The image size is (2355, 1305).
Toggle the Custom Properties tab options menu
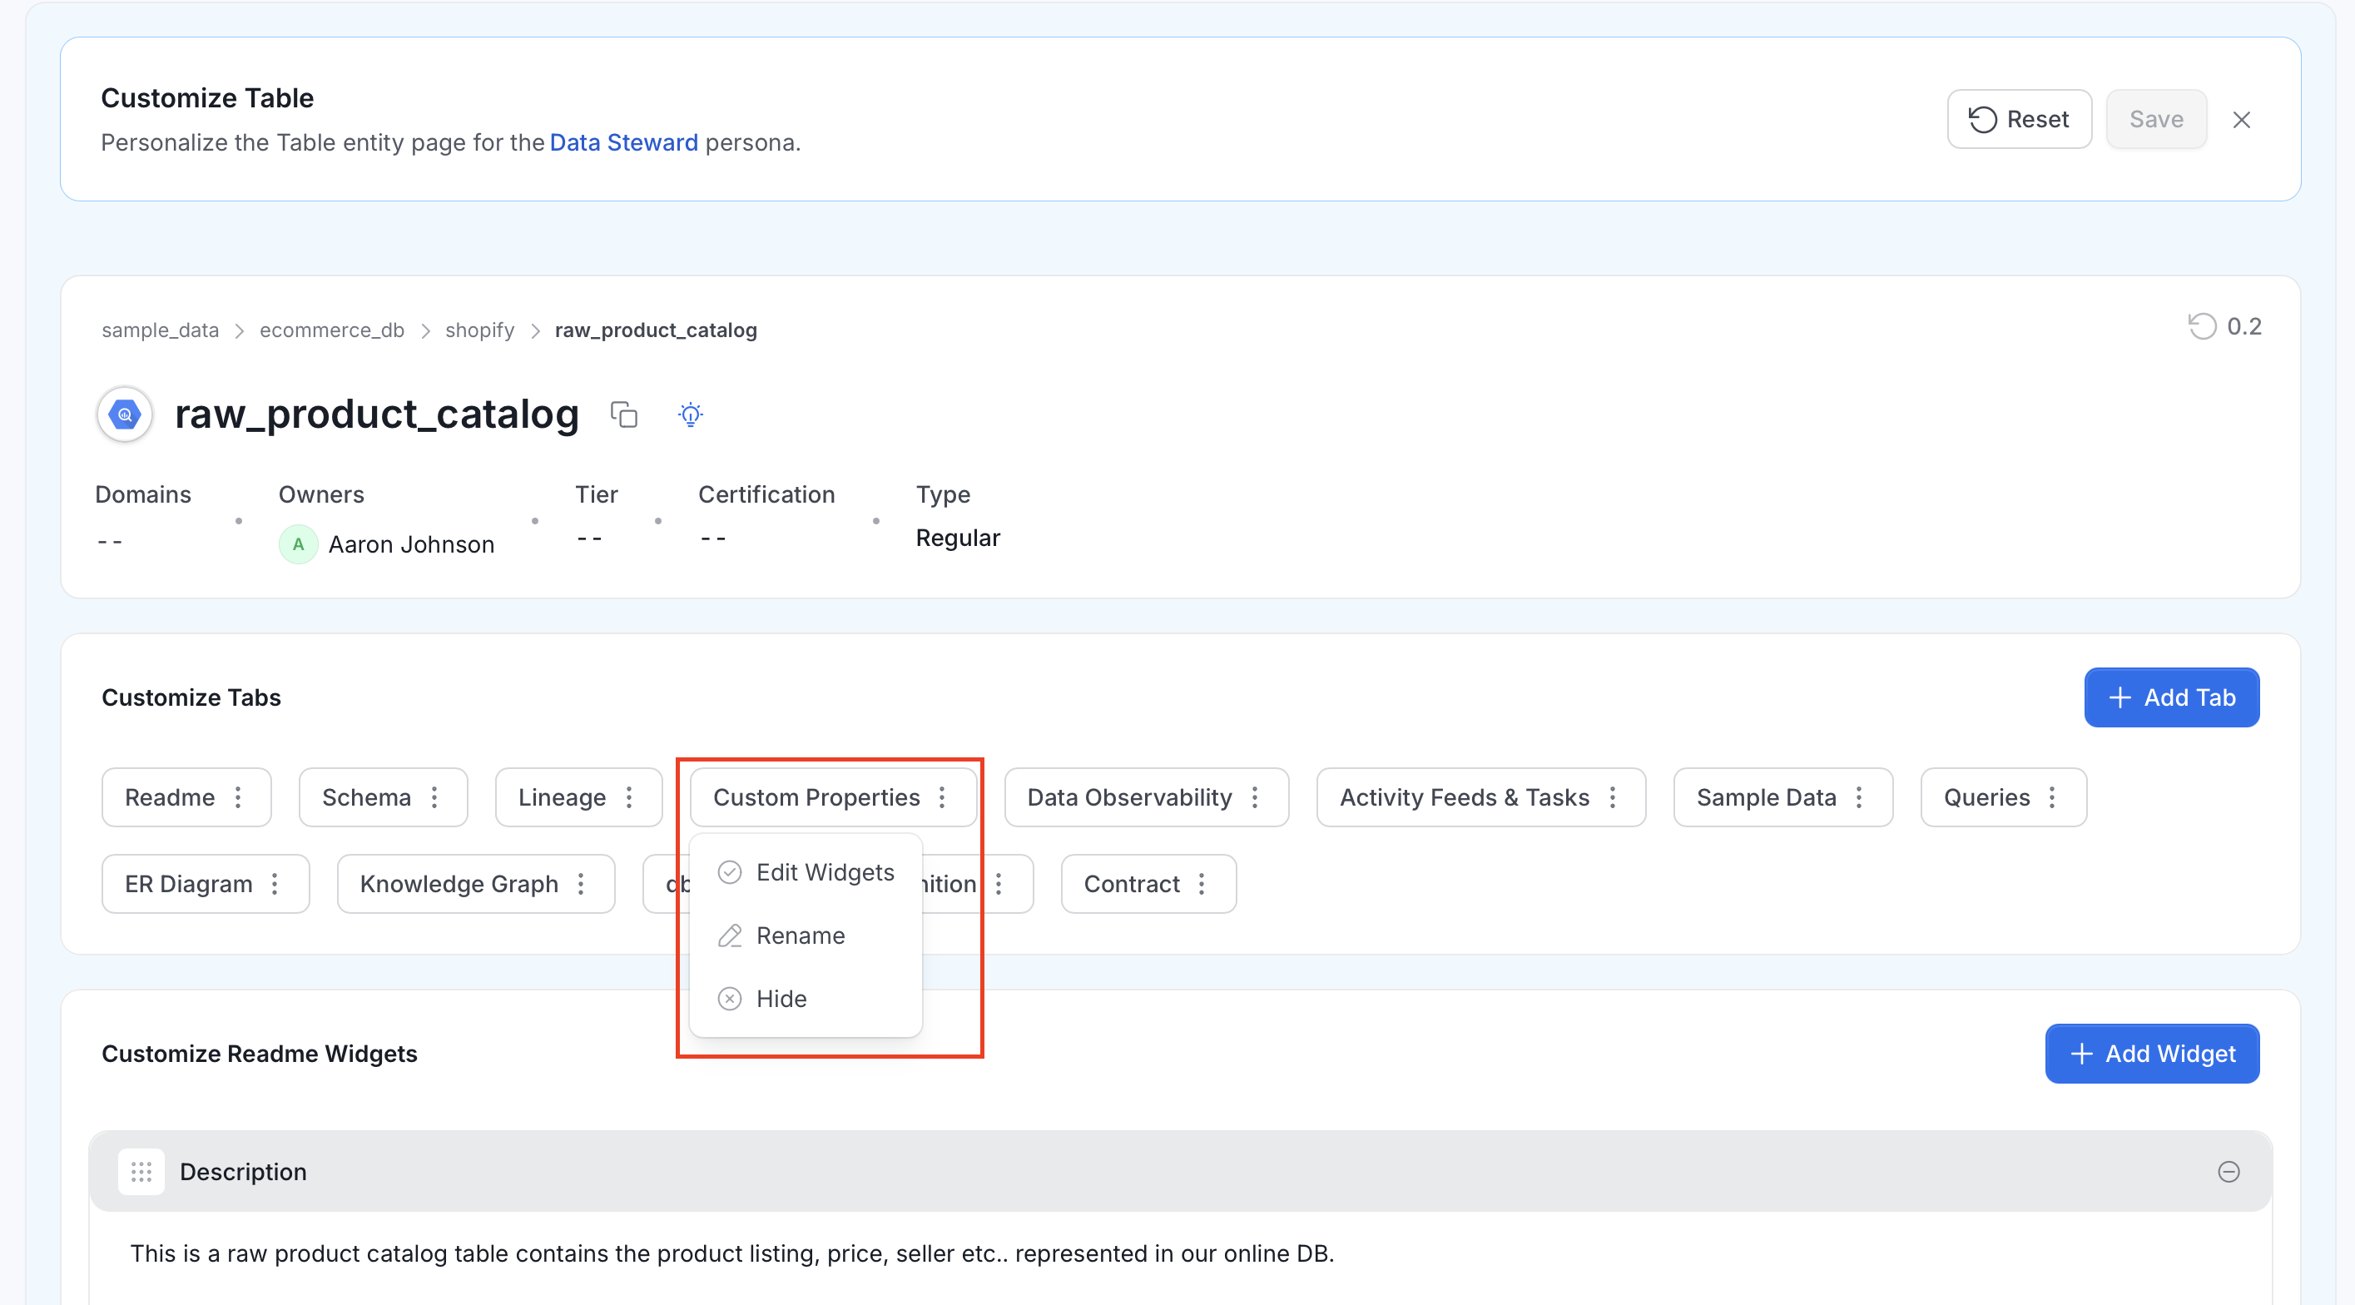pyautogui.click(x=943, y=797)
